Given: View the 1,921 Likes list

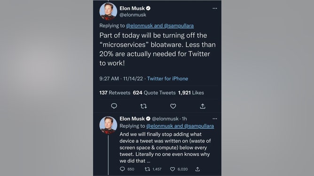Looking at the screenshot, I should click(x=191, y=93).
